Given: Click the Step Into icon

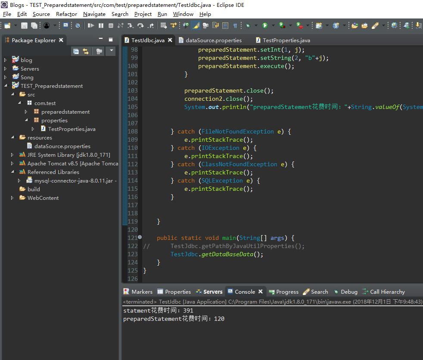Looking at the screenshot, I should click(131, 25).
